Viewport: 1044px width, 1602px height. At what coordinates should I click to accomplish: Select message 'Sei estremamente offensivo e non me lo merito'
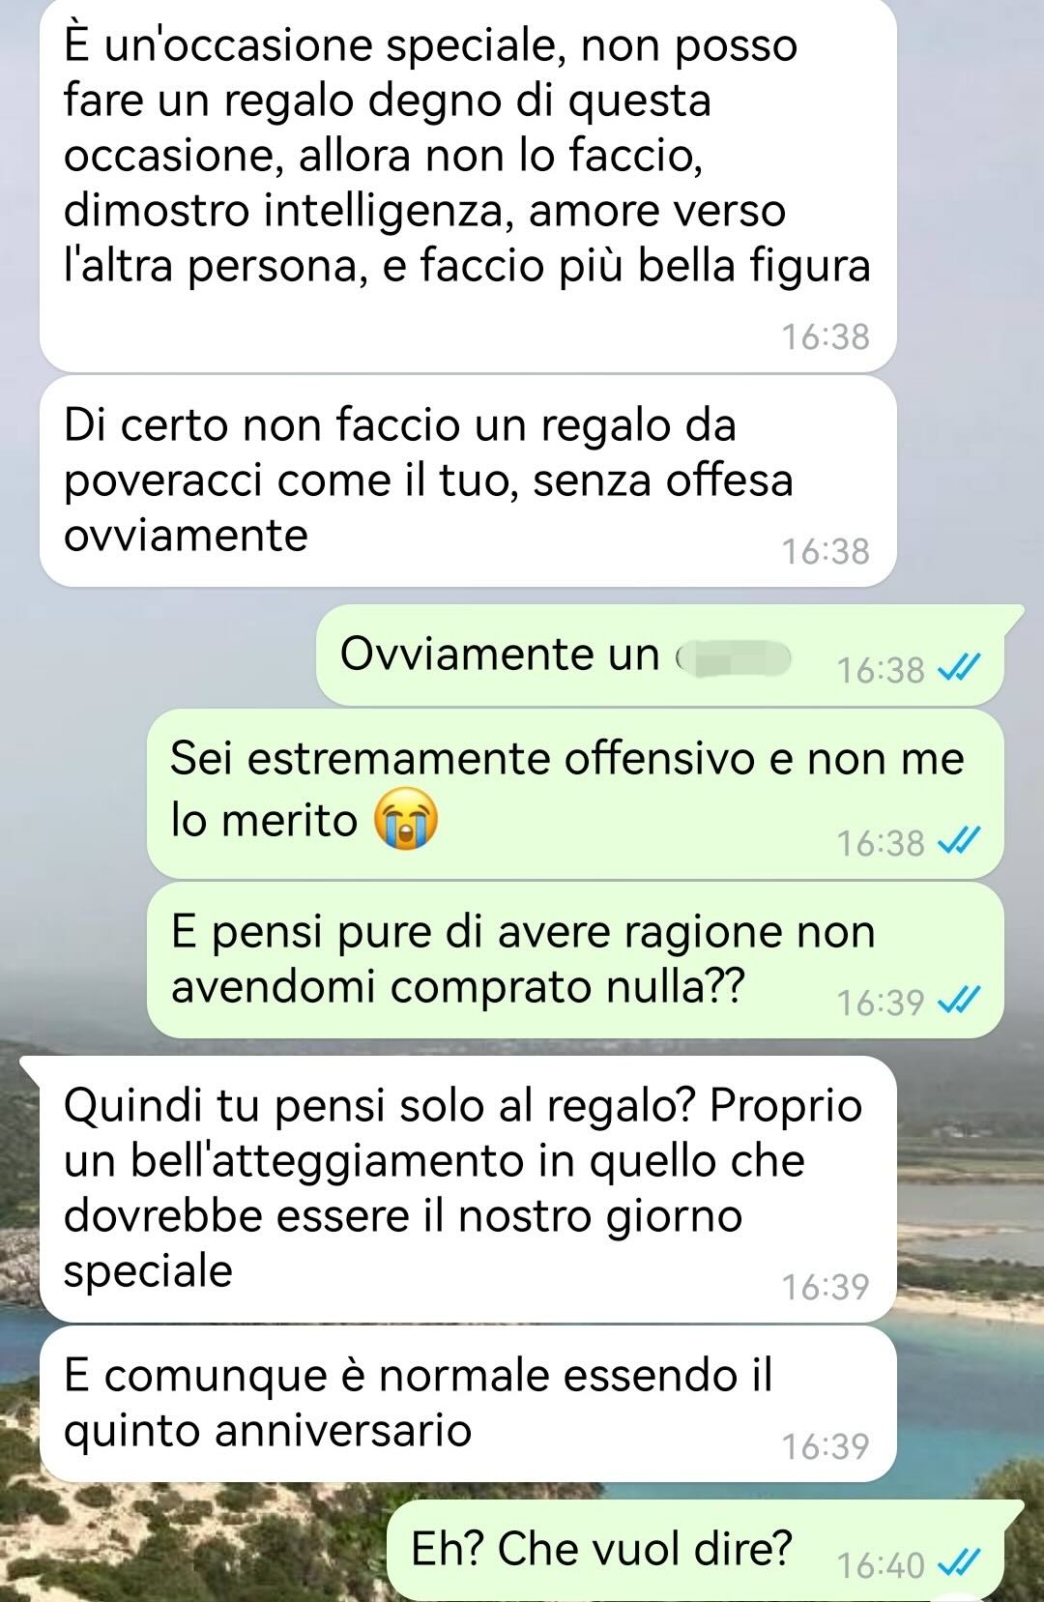coord(575,794)
